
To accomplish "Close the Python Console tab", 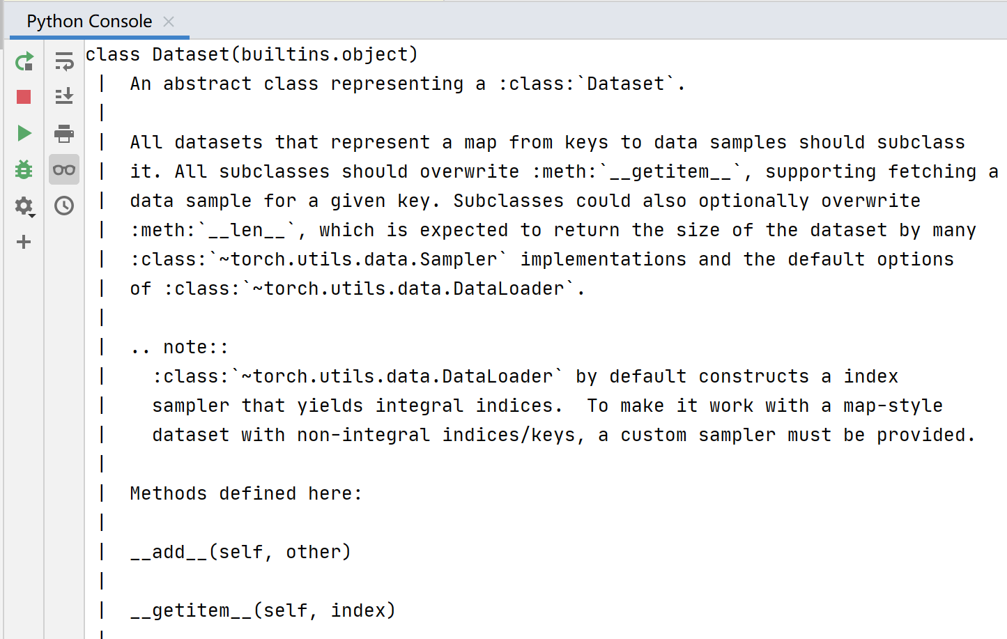I will pyautogui.click(x=169, y=22).
